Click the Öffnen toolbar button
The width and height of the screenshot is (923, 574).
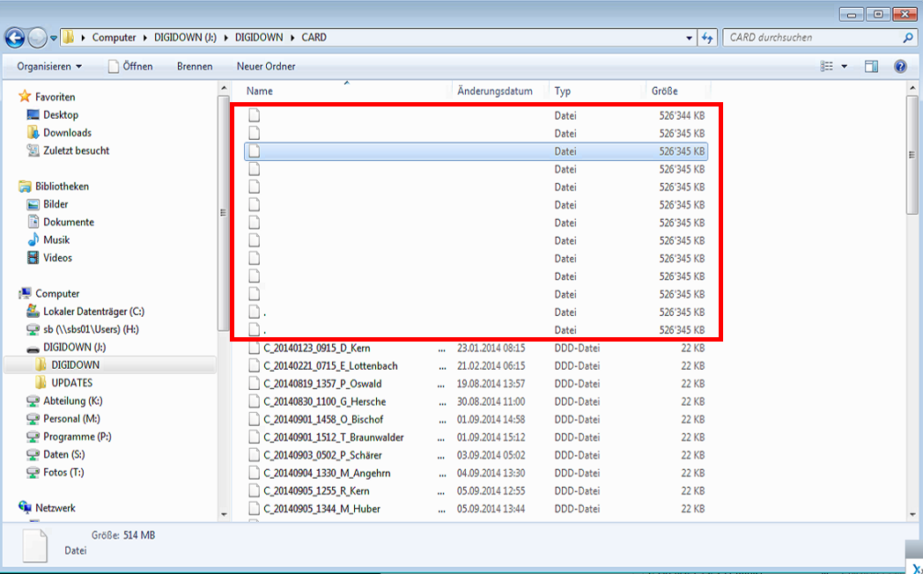tap(130, 66)
